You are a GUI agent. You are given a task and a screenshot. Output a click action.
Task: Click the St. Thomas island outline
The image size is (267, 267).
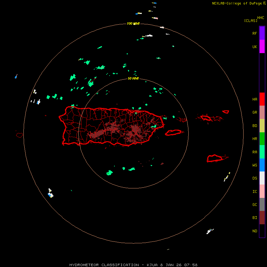(206, 118)
